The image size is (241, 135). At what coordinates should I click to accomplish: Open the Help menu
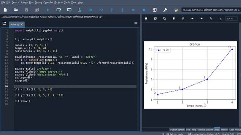[x=80, y=3]
